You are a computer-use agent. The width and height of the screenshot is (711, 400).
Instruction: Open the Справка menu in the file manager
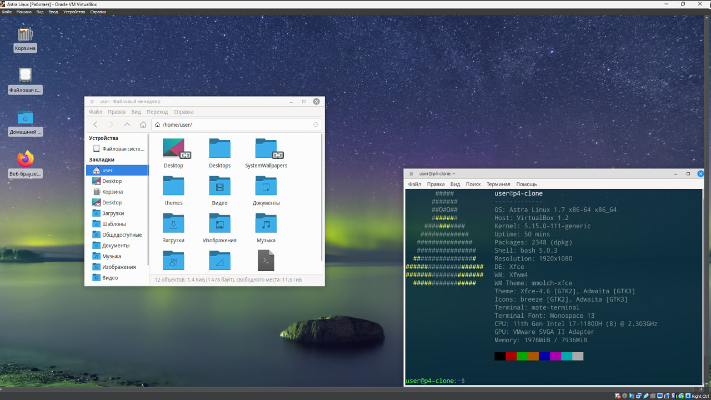point(184,112)
